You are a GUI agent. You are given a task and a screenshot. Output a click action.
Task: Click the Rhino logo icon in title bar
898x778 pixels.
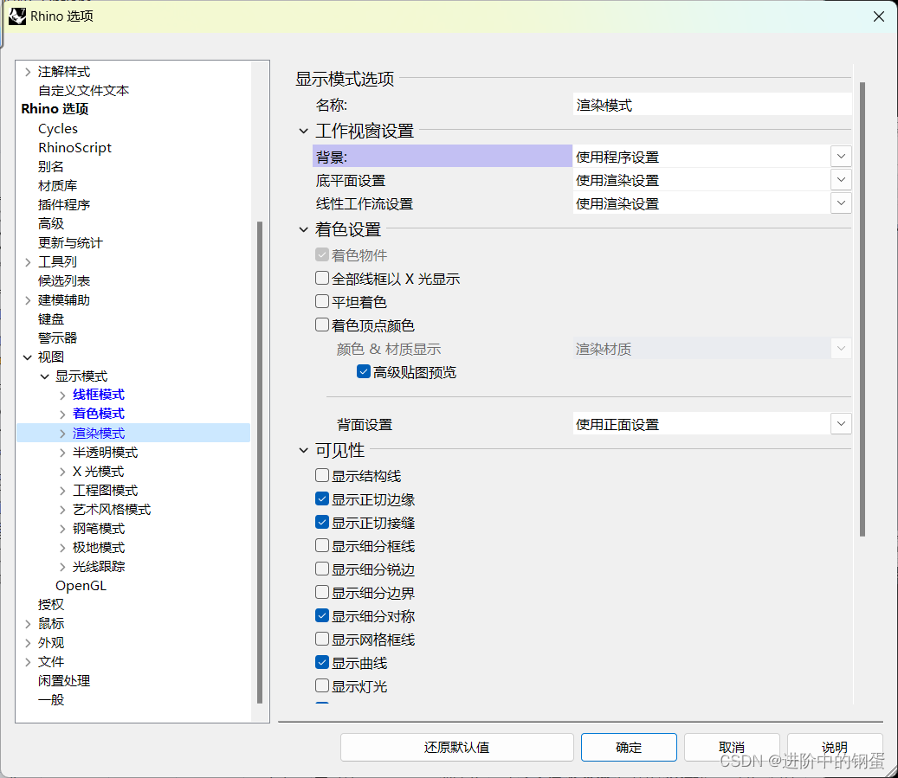(x=17, y=16)
